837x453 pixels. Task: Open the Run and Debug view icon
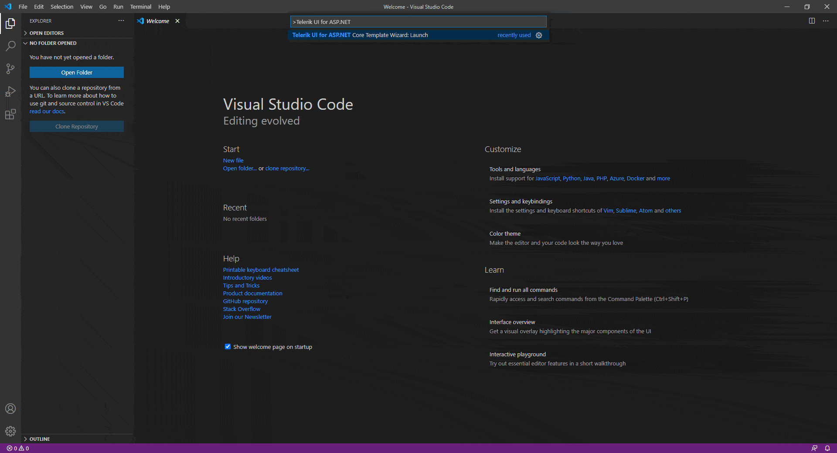[10, 91]
